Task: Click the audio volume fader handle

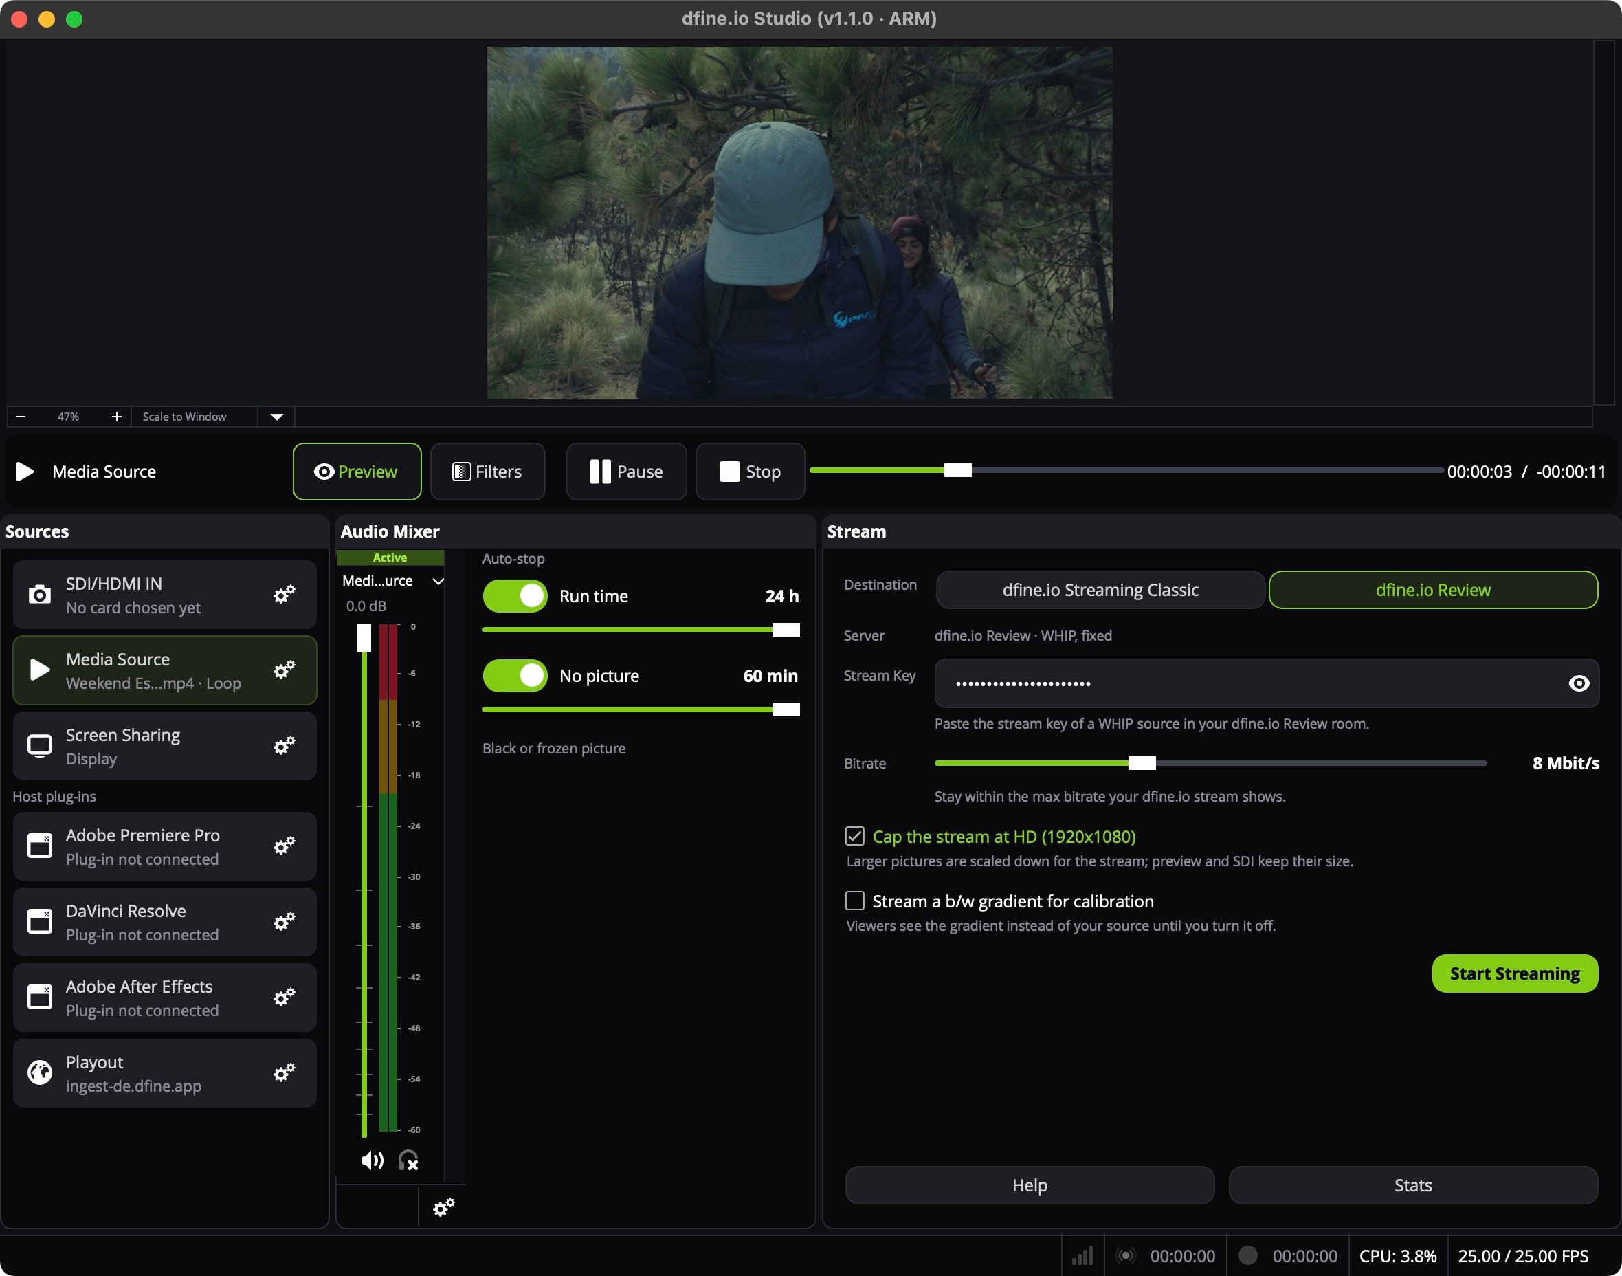Action: pyautogui.click(x=364, y=638)
